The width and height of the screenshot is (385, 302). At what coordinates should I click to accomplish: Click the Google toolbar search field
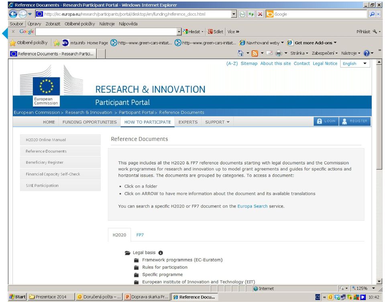pos(106,32)
